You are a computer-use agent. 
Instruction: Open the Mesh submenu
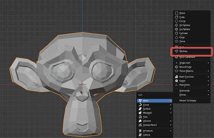point(155,101)
